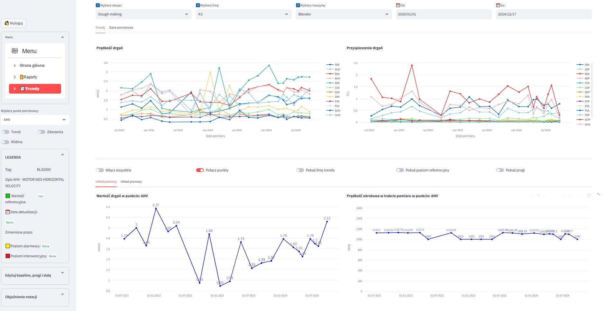Go to Strona główna in the menu
Screen dimensions: 603x311
(x=32, y=66)
